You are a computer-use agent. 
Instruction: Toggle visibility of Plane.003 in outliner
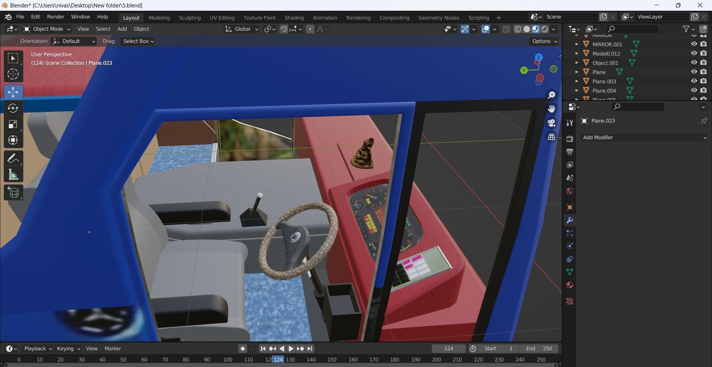[694, 81]
